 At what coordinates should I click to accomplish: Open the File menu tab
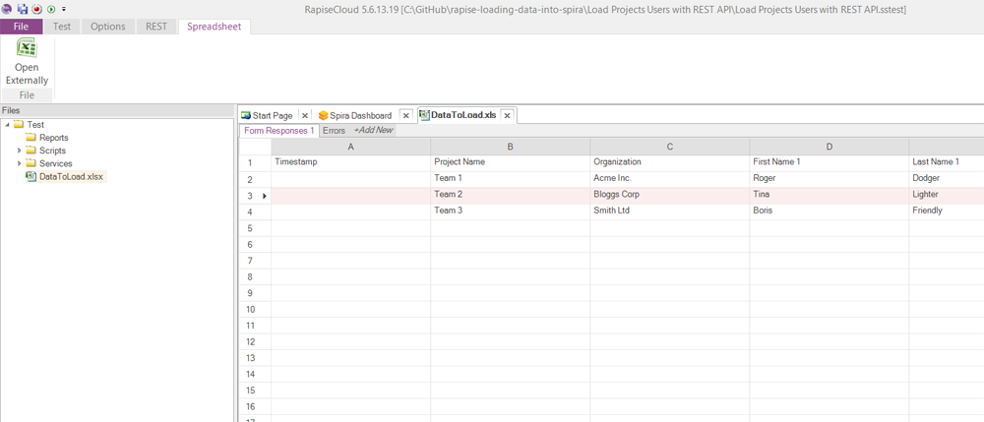(x=22, y=27)
